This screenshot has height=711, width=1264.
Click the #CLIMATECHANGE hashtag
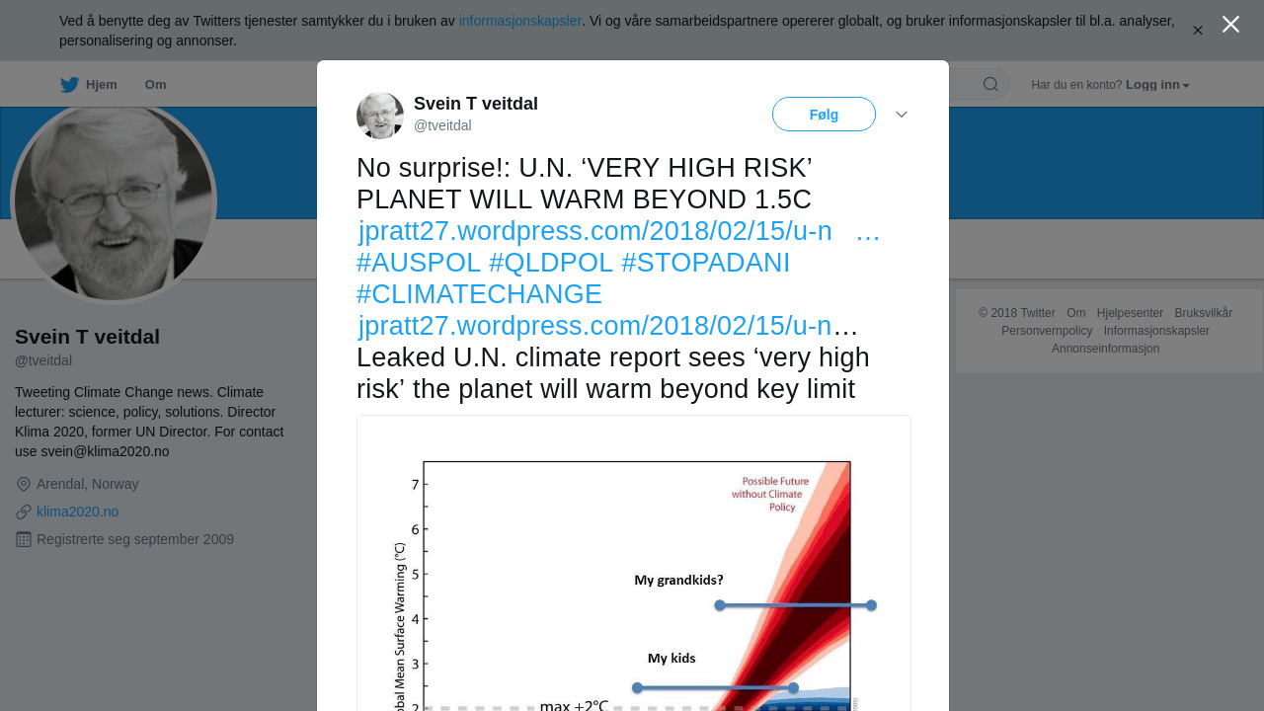pyautogui.click(x=479, y=294)
